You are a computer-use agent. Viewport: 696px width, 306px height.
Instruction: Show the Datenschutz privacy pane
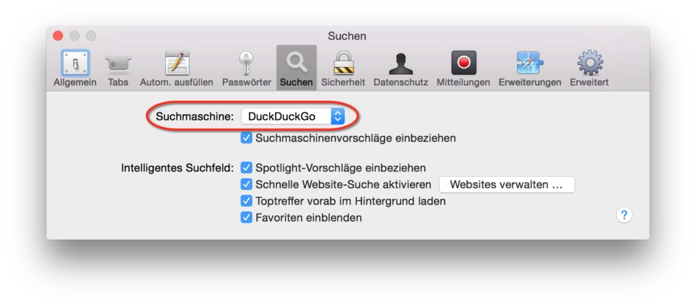tap(401, 69)
